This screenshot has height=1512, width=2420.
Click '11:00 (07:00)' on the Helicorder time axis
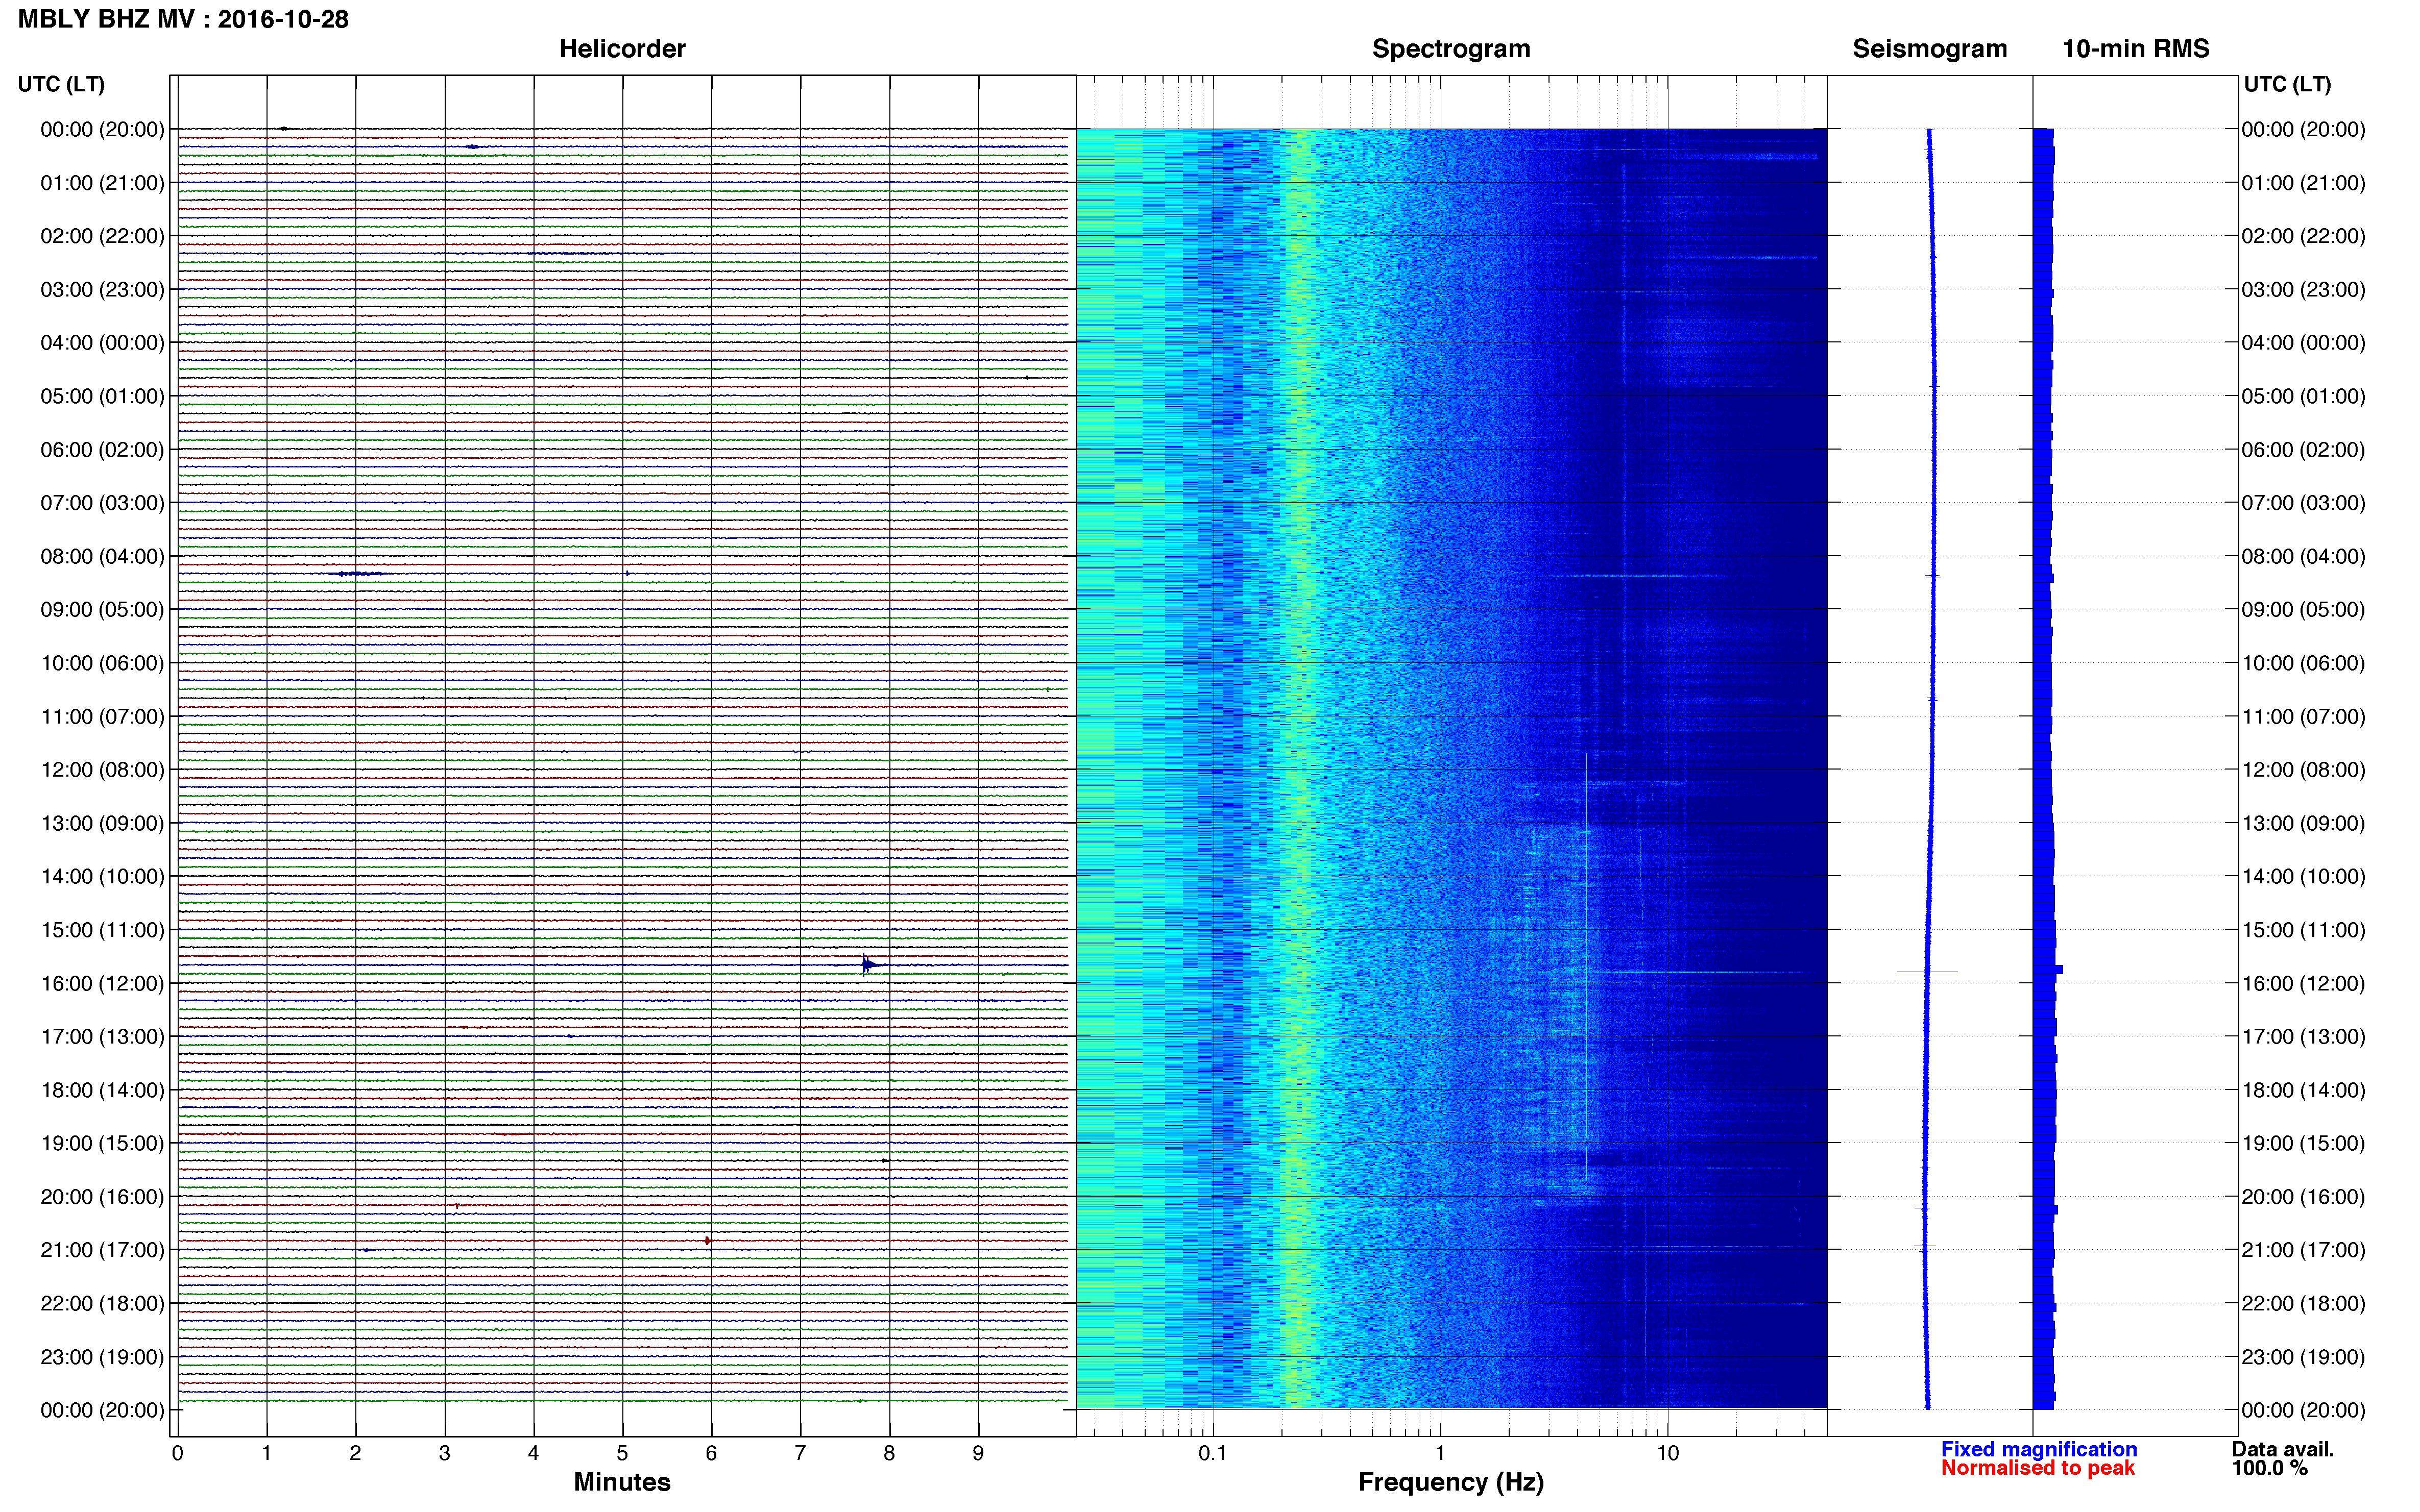click(x=102, y=717)
